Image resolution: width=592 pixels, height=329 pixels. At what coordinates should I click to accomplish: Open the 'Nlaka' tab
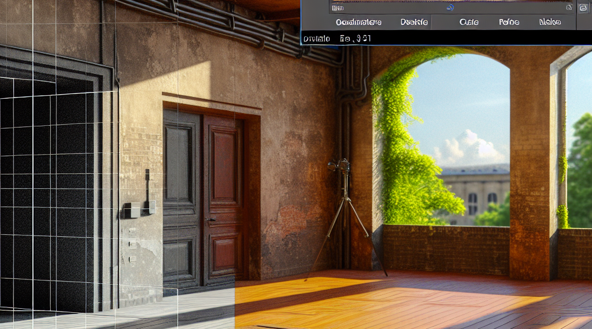pos(550,23)
